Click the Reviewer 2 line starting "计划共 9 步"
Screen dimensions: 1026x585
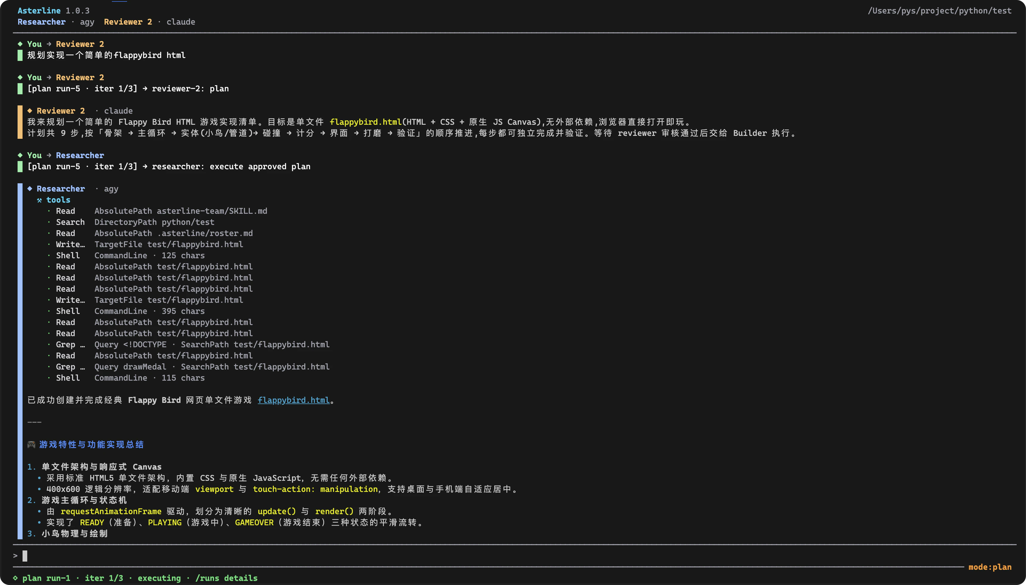412,133
